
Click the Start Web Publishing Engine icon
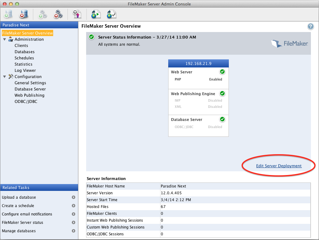tap(42, 14)
